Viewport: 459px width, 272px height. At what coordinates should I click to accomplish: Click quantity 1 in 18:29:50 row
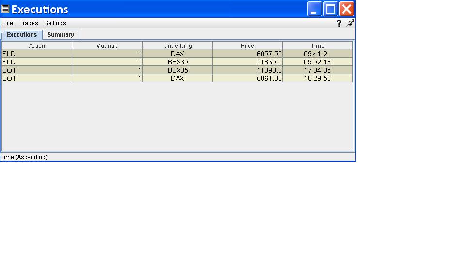click(107, 78)
